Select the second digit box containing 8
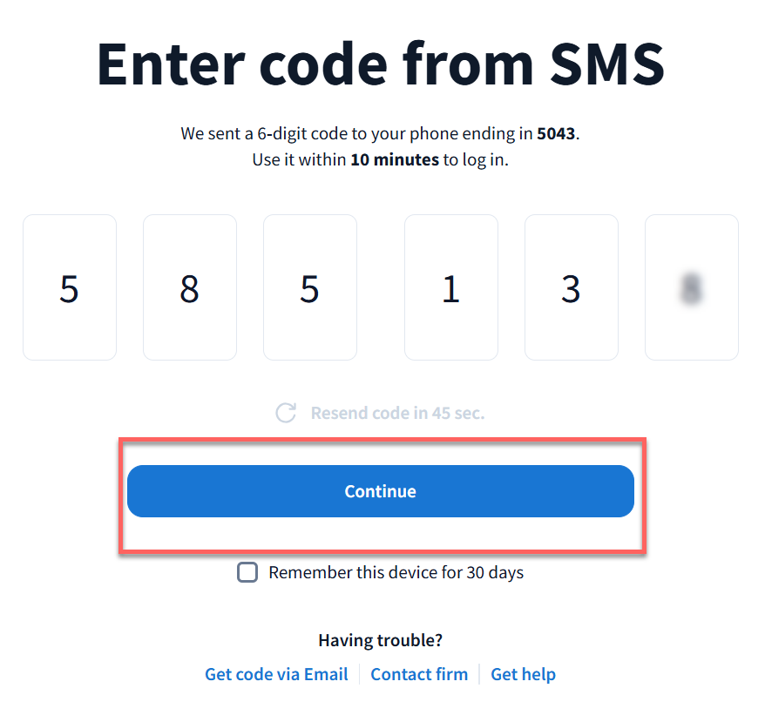The width and height of the screenshot is (765, 722). pos(190,287)
